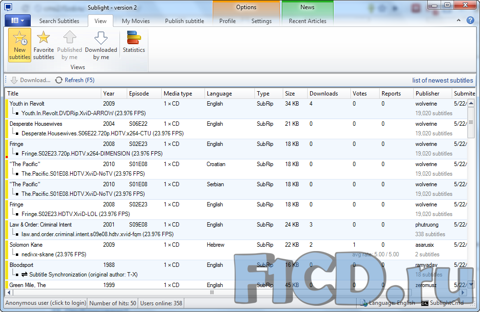Select the Youth in Revolt row
Viewport: 480px width, 312px height.
pyautogui.click(x=236, y=108)
